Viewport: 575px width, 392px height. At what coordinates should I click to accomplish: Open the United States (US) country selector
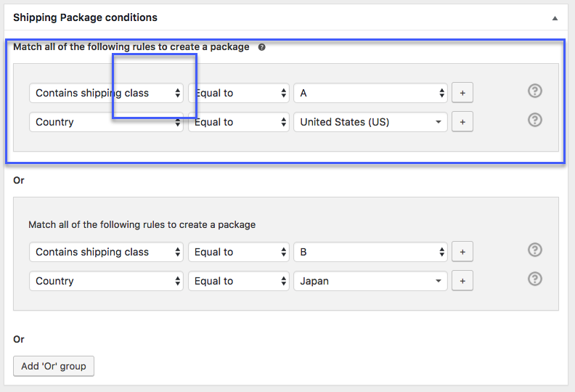coord(370,122)
